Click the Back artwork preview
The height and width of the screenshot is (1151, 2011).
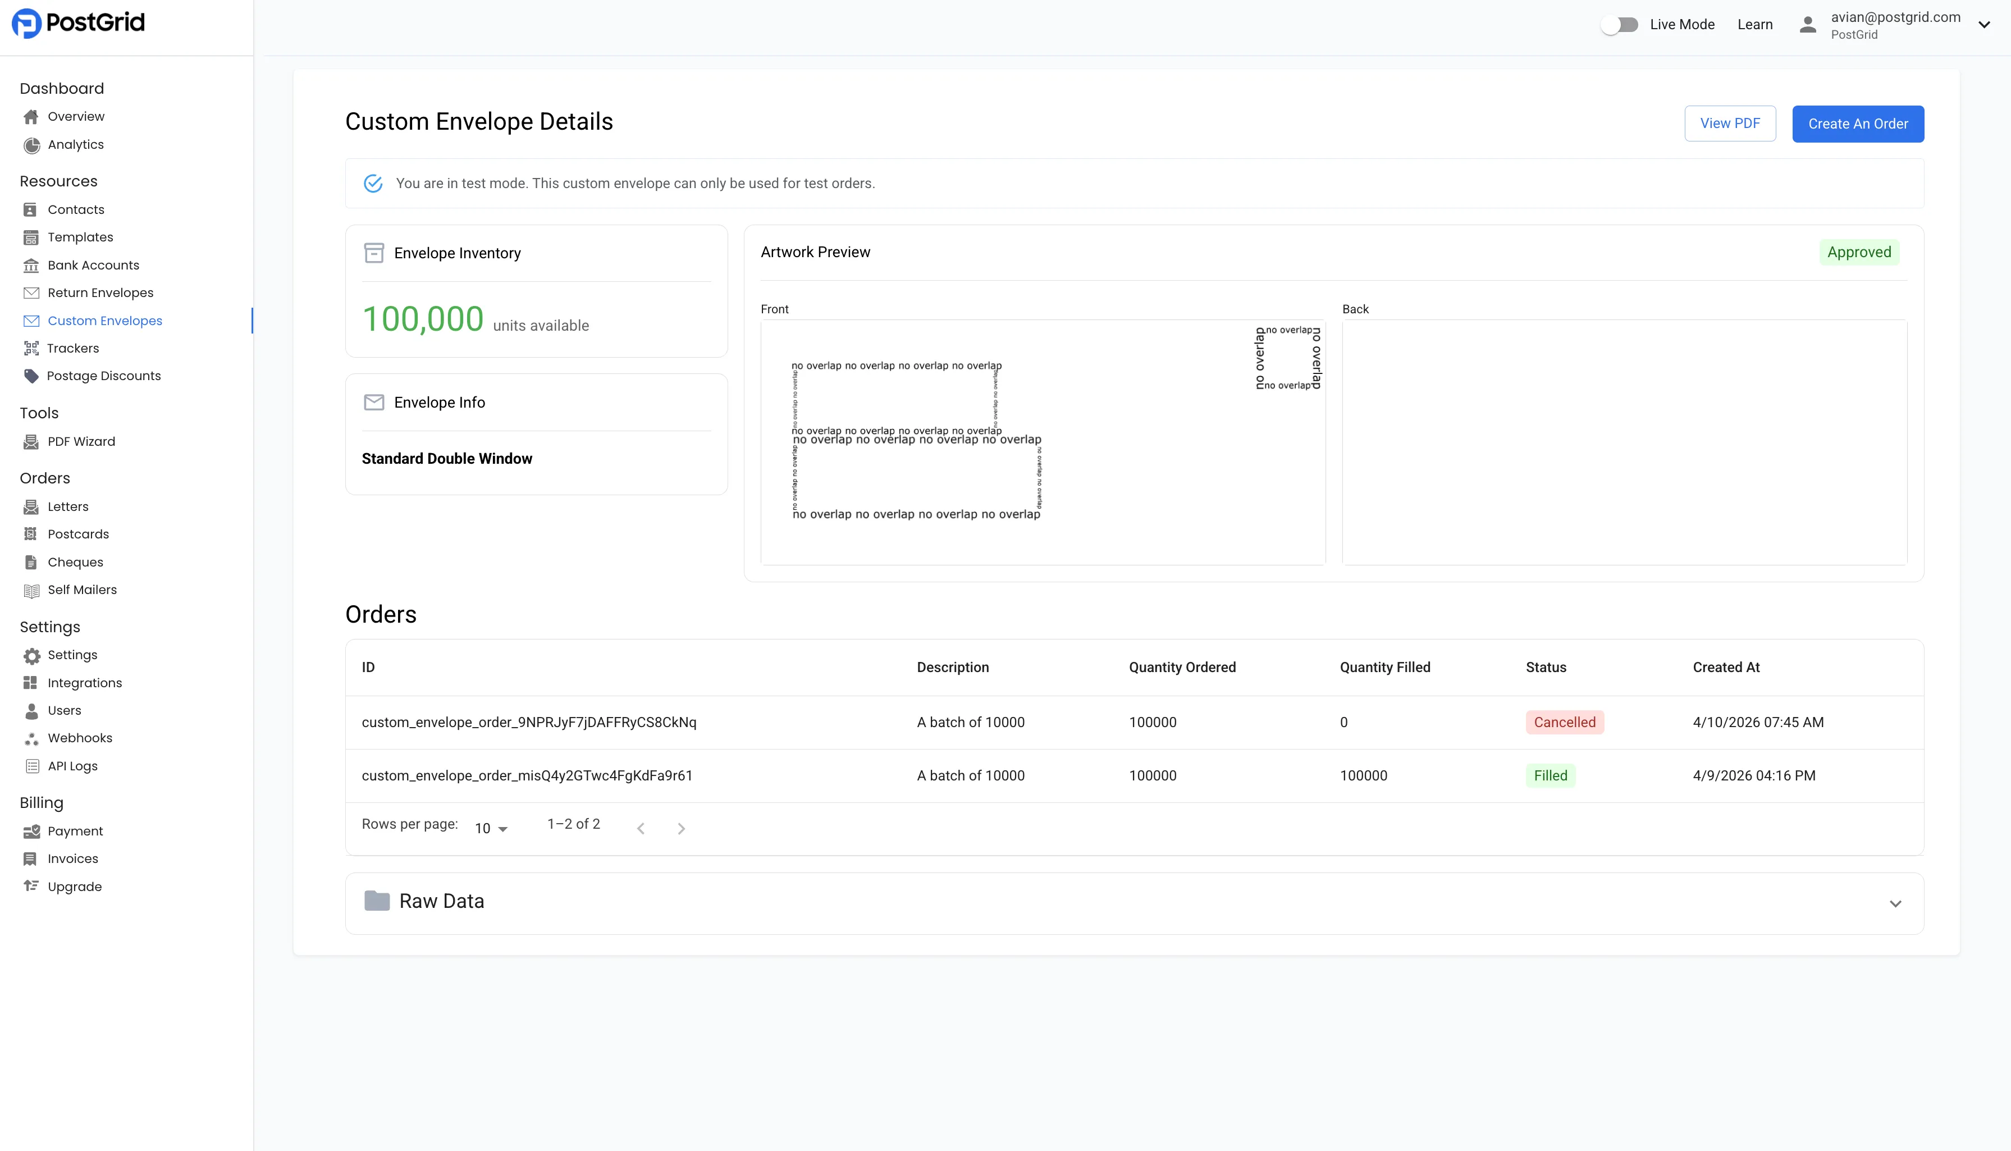pyautogui.click(x=1624, y=442)
